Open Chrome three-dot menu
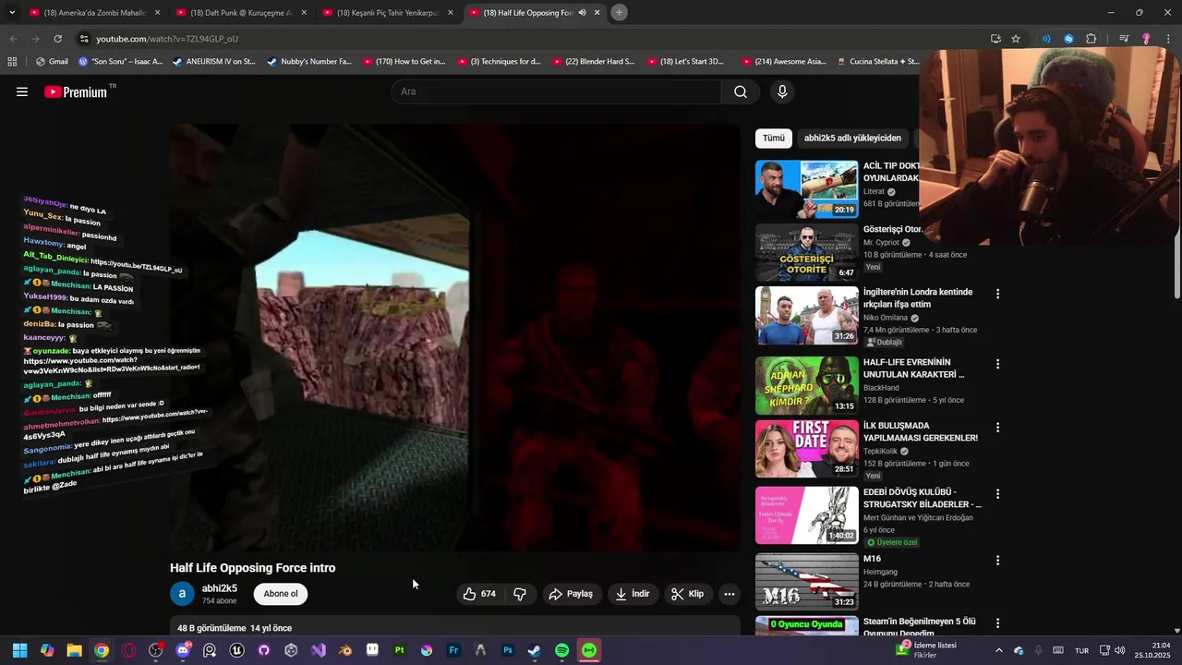This screenshot has width=1182, height=665. pyautogui.click(x=1168, y=39)
